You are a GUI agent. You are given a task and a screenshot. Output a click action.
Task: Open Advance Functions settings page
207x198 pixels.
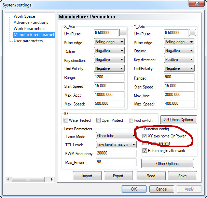point(31,22)
